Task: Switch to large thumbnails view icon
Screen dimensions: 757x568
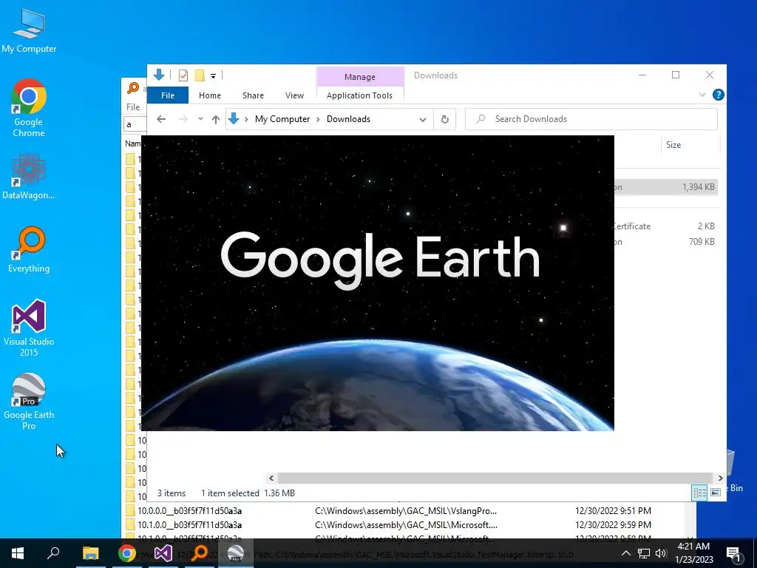Action: click(716, 492)
